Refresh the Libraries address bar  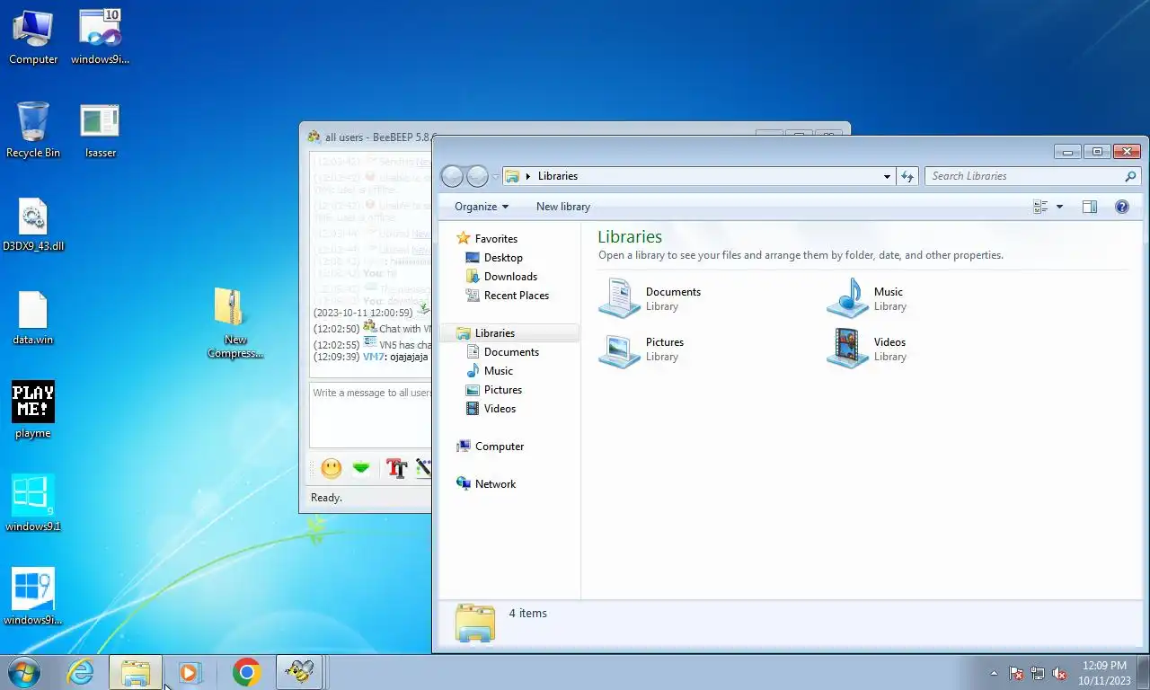(907, 176)
